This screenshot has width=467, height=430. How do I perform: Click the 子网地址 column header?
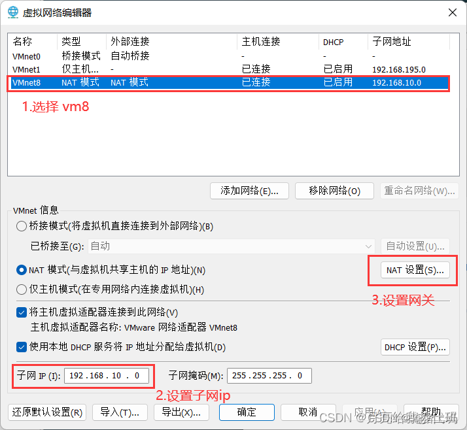click(409, 41)
